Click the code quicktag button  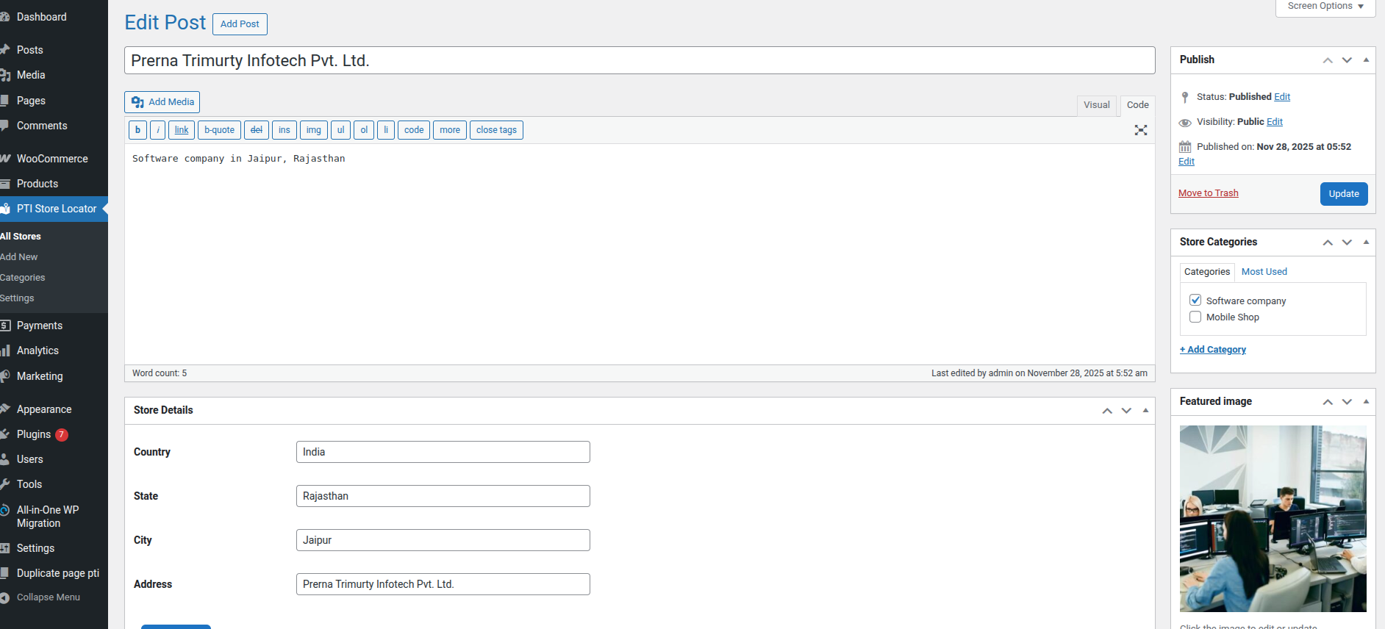414,130
